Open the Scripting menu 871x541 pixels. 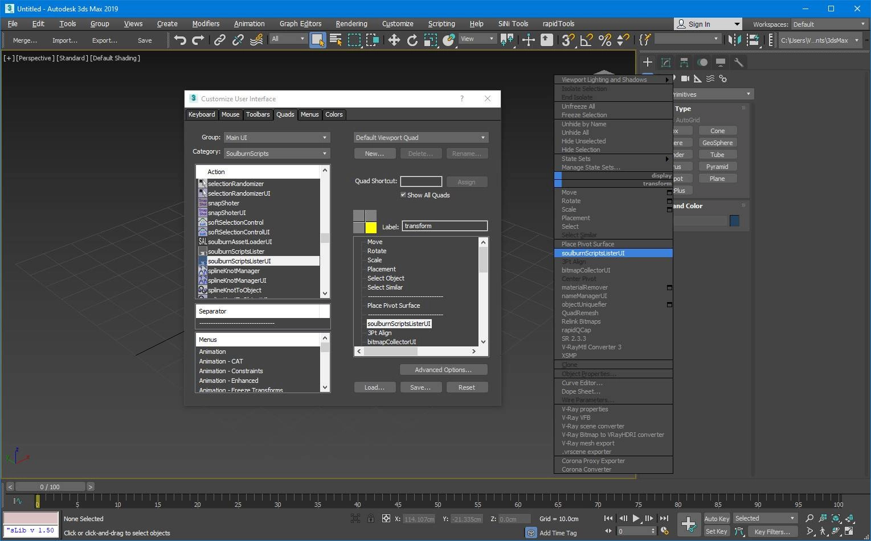coord(441,24)
